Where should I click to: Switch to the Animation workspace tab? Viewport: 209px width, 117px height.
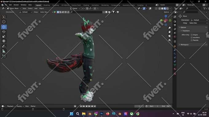click(95, 5)
